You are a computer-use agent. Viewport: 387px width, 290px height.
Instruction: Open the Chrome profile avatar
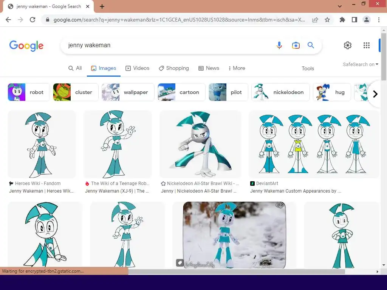tap(367, 20)
